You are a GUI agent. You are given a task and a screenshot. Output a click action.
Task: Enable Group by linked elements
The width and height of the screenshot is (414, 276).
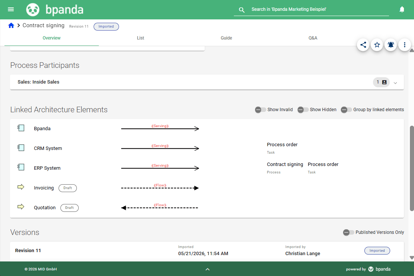(346, 110)
